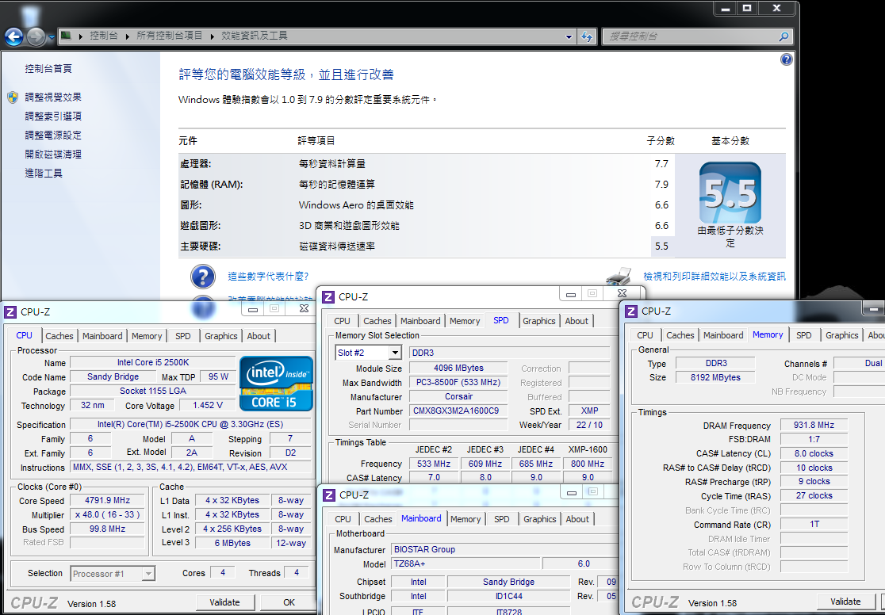Switch to the SPD tab in the Memory window
This screenshot has height=615, width=885.
[804, 335]
